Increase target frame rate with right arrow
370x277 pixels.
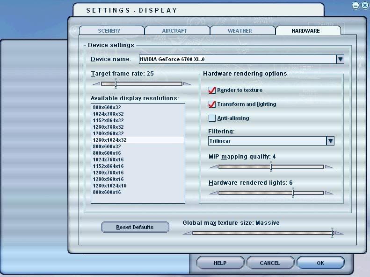pyautogui.click(x=187, y=84)
